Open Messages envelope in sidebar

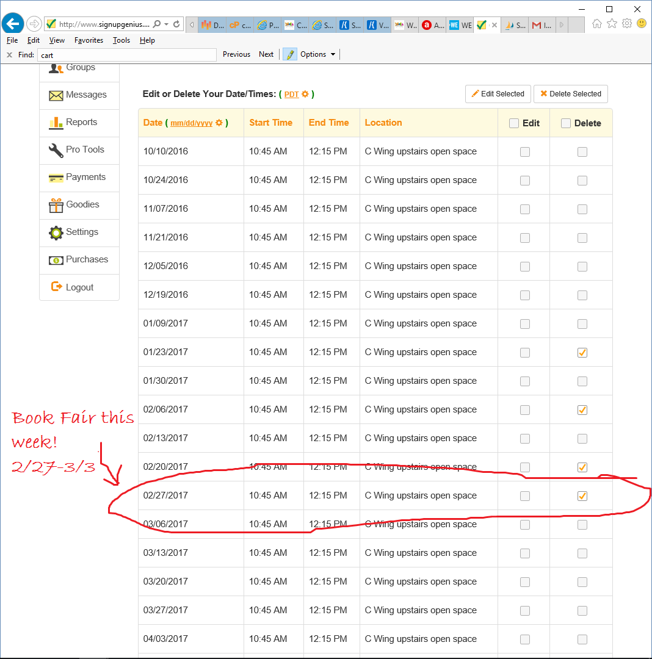click(56, 95)
